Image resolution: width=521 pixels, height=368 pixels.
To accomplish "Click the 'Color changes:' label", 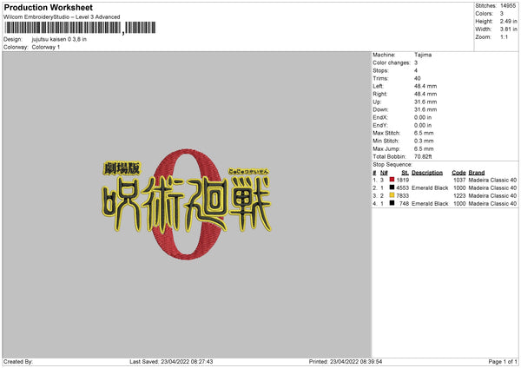I will (392, 62).
